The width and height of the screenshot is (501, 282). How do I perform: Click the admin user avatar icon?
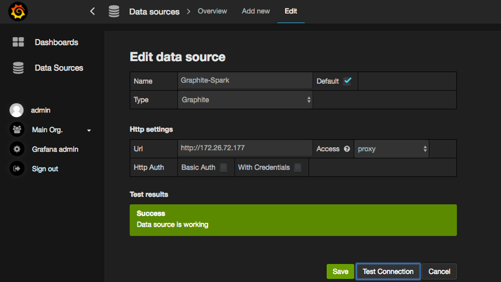coord(17,110)
